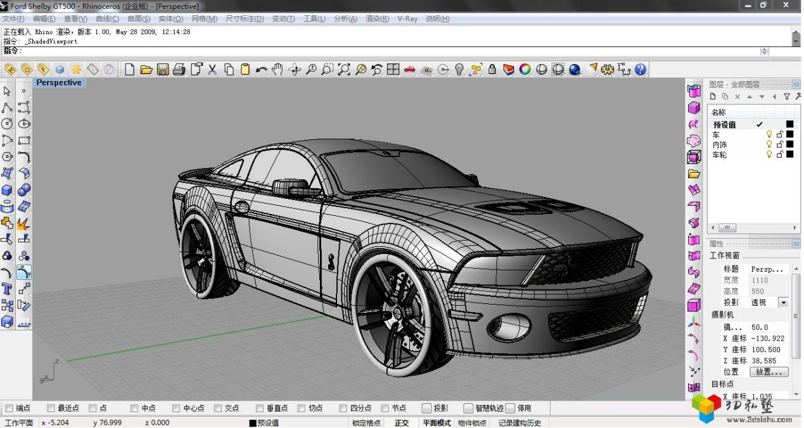Toggle 锁定格点 in status bar
804x428 pixels.
click(367, 423)
